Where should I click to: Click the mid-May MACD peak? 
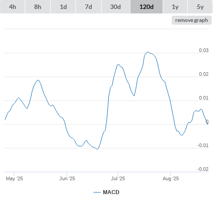pyautogui.click(x=38, y=80)
